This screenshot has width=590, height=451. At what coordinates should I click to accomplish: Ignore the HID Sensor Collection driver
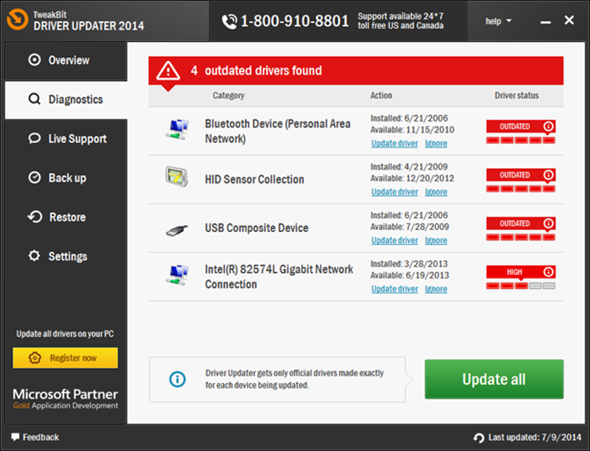(x=436, y=192)
